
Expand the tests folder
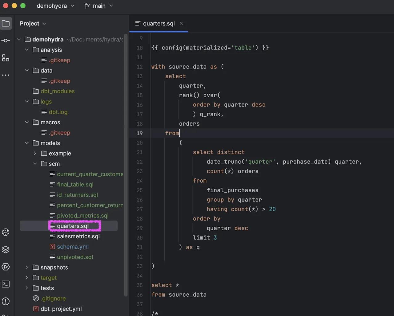point(27,288)
